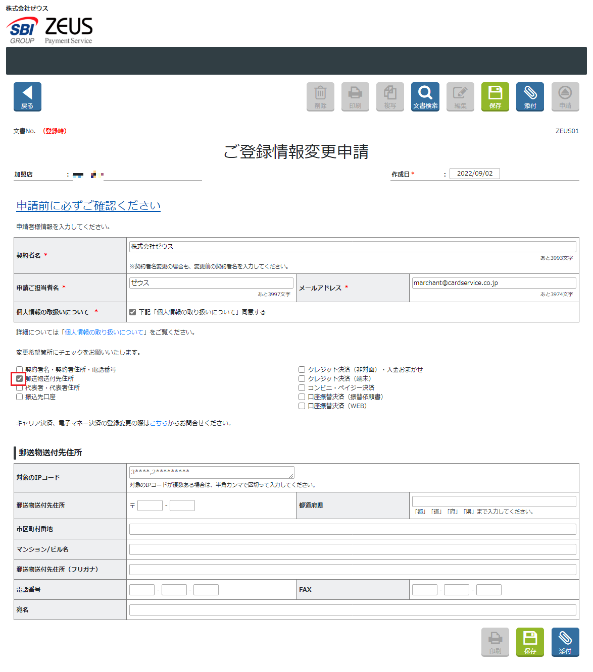Open 文書検索 document search
Screen dimensions: 593x672
point(424,96)
